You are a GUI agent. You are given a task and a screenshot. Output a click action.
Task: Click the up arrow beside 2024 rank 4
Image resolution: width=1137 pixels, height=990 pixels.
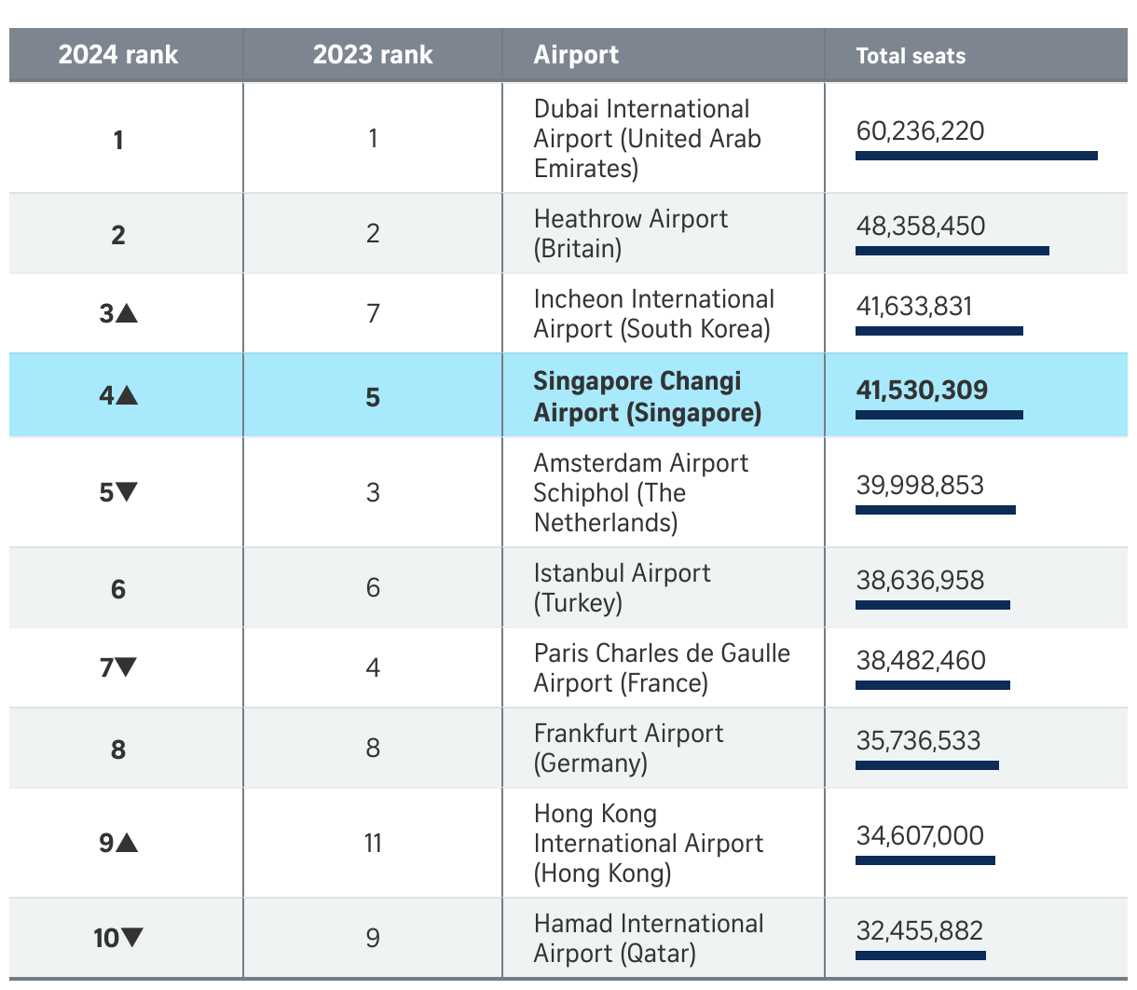[128, 396]
